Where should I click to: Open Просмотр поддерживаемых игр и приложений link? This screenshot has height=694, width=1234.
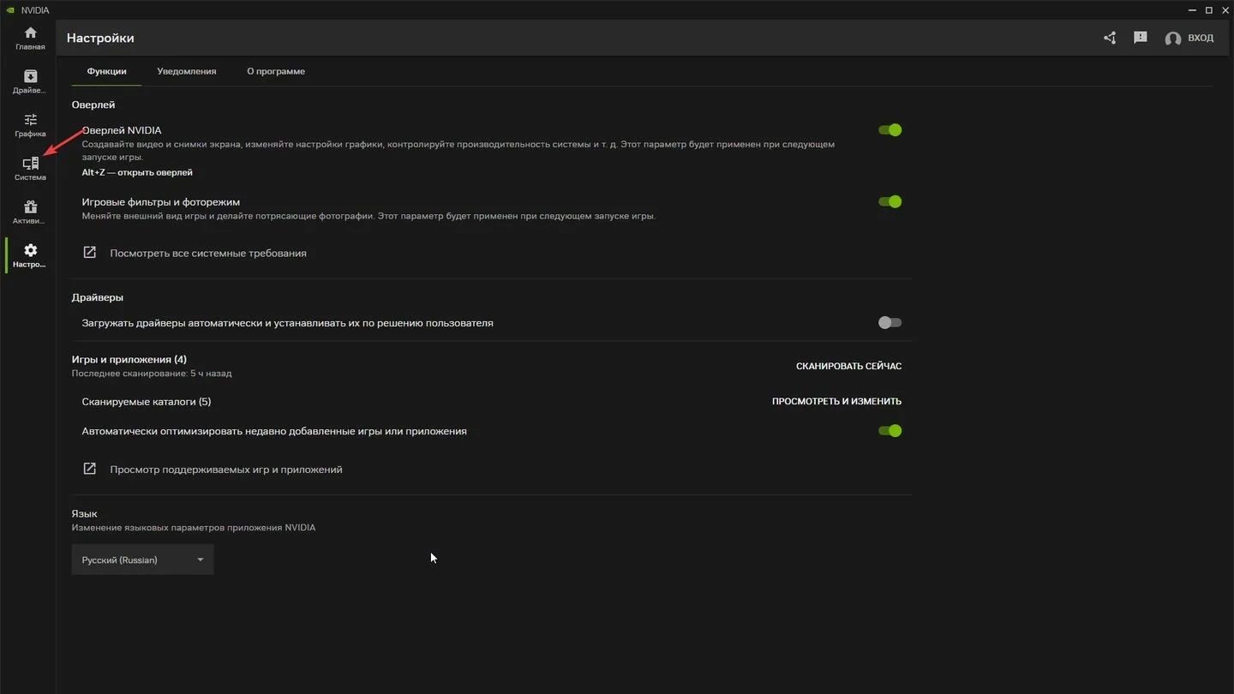[x=226, y=470]
